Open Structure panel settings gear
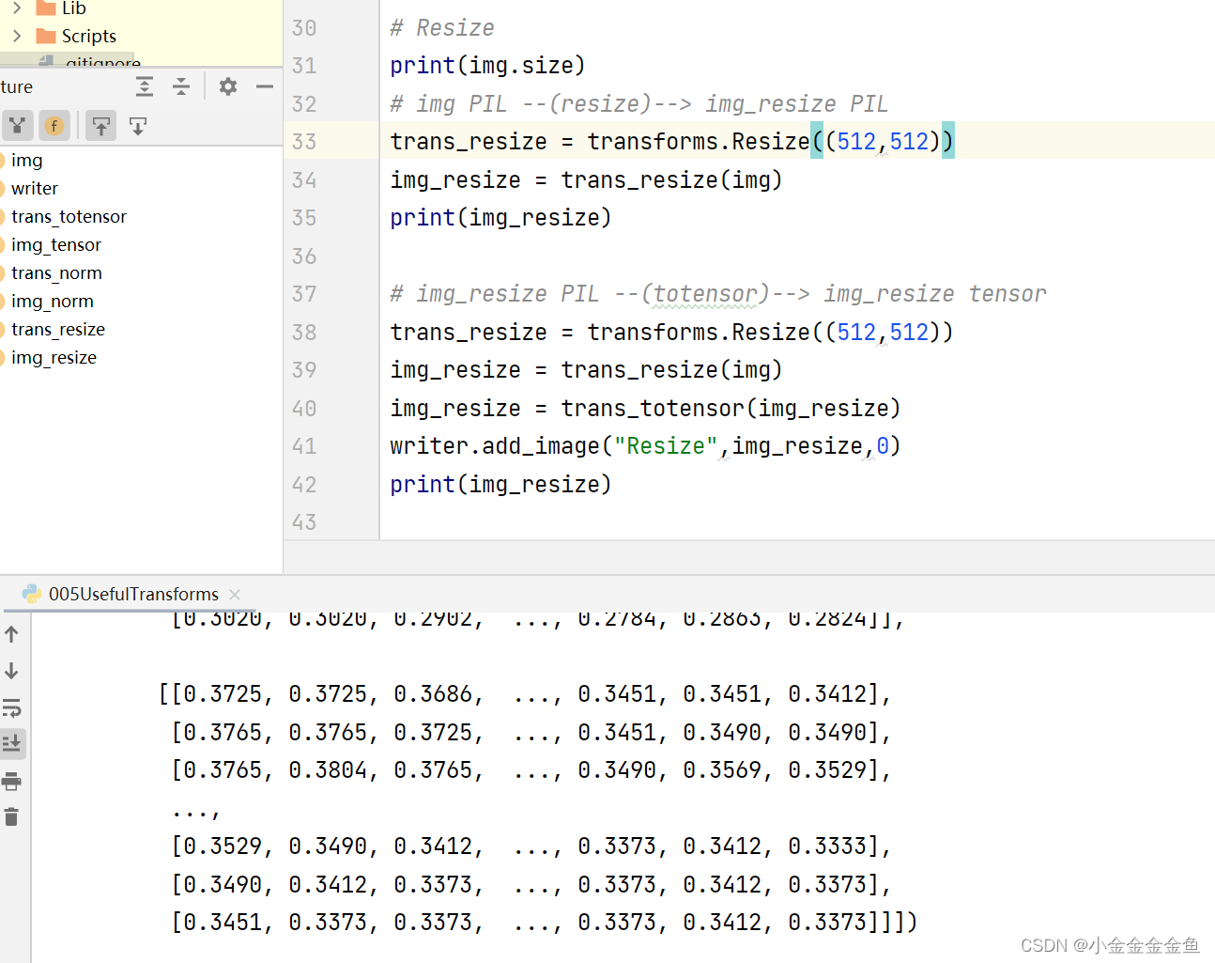Image resolution: width=1215 pixels, height=963 pixels. (x=228, y=86)
